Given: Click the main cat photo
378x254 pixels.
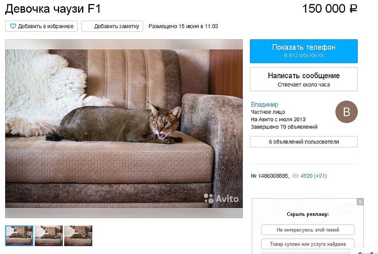Looking at the screenshot, I should click(124, 129).
